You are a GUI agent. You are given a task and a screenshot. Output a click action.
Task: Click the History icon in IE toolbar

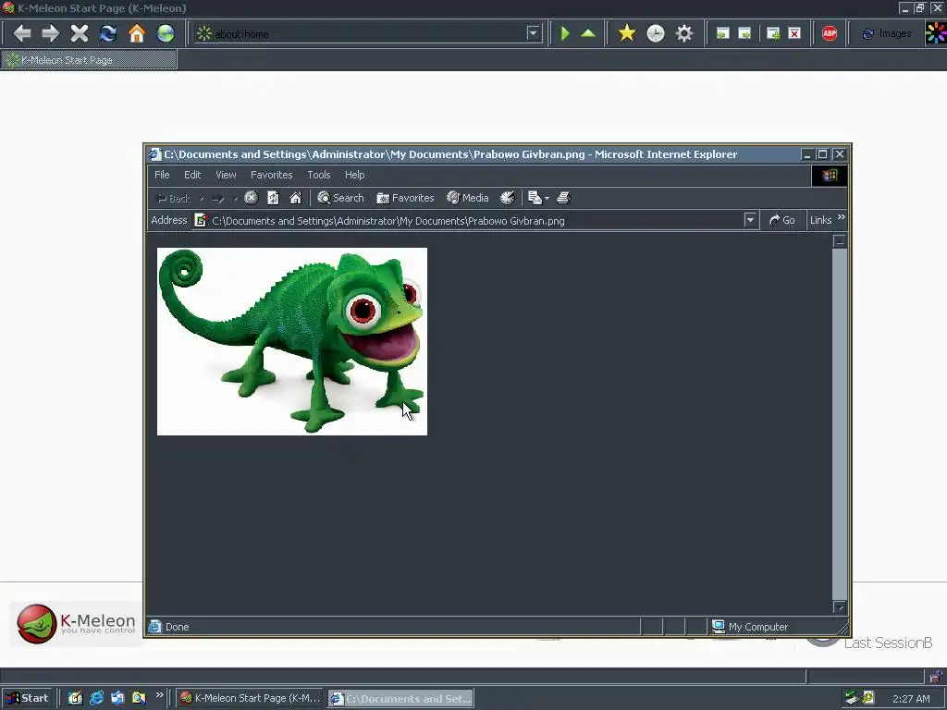508,198
